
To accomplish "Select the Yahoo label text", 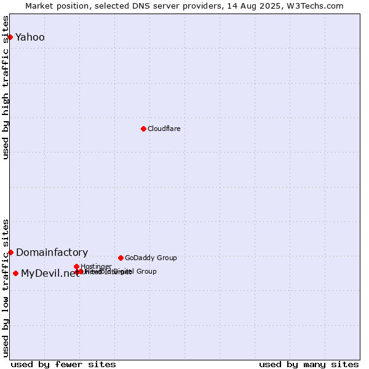I will pyautogui.click(x=30, y=37).
